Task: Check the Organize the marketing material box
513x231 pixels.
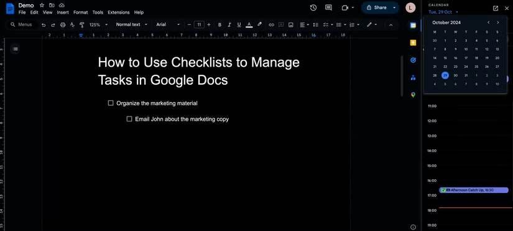Action: coord(111,103)
